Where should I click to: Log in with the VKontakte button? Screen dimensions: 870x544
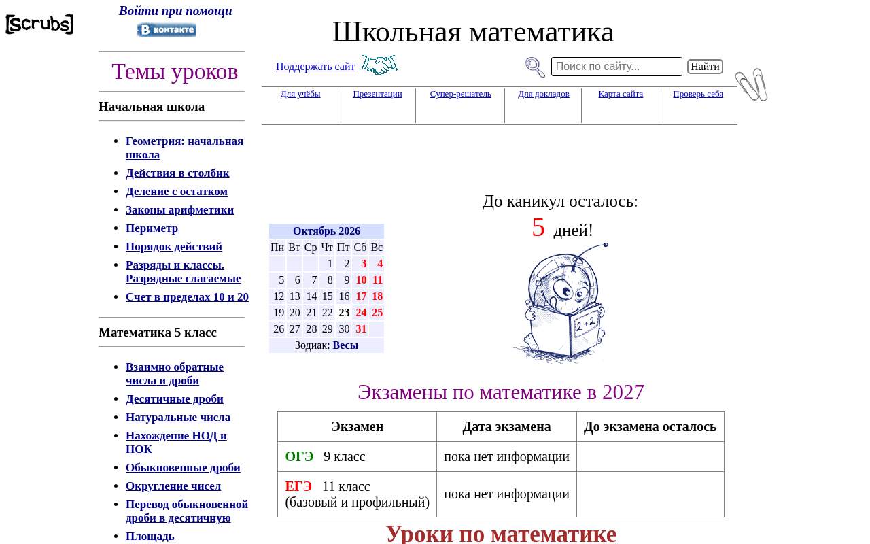[x=167, y=30]
